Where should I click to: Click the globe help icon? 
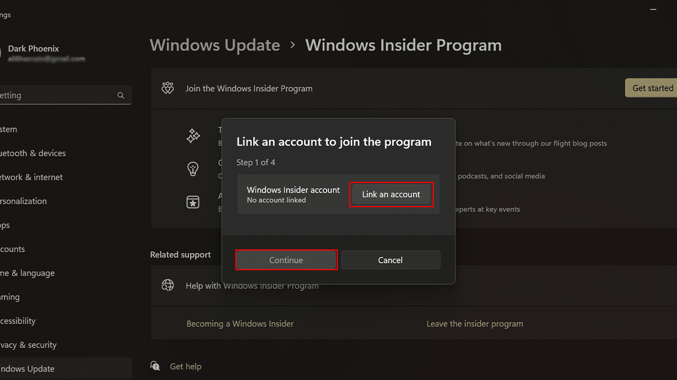click(x=168, y=285)
